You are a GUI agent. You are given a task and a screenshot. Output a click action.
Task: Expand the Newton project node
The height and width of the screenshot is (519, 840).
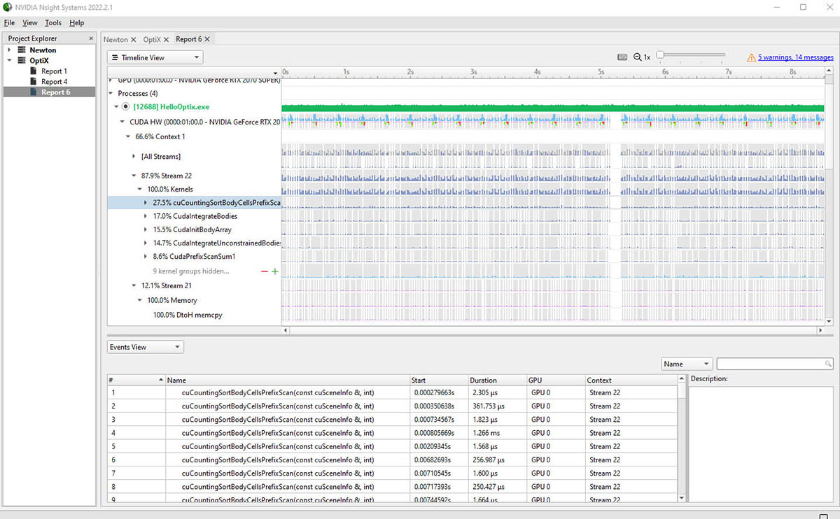(9, 50)
